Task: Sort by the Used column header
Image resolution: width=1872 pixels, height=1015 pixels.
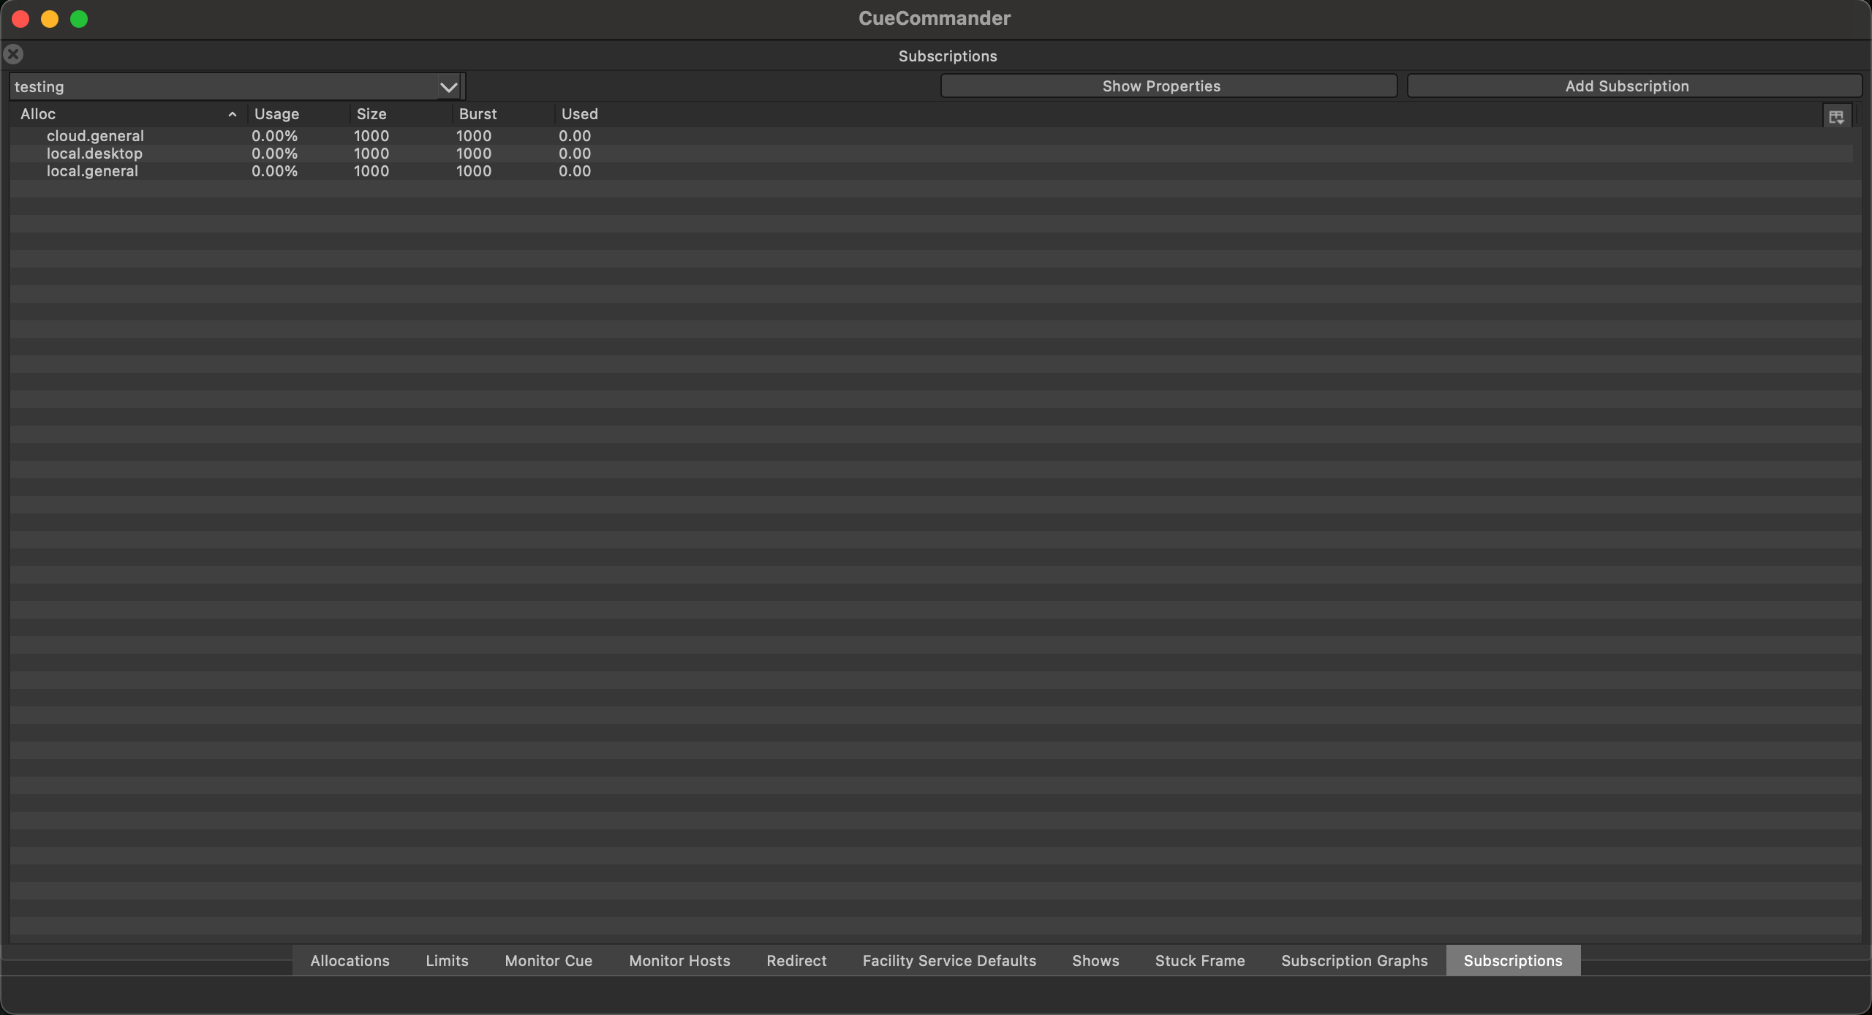Action: tap(580, 114)
